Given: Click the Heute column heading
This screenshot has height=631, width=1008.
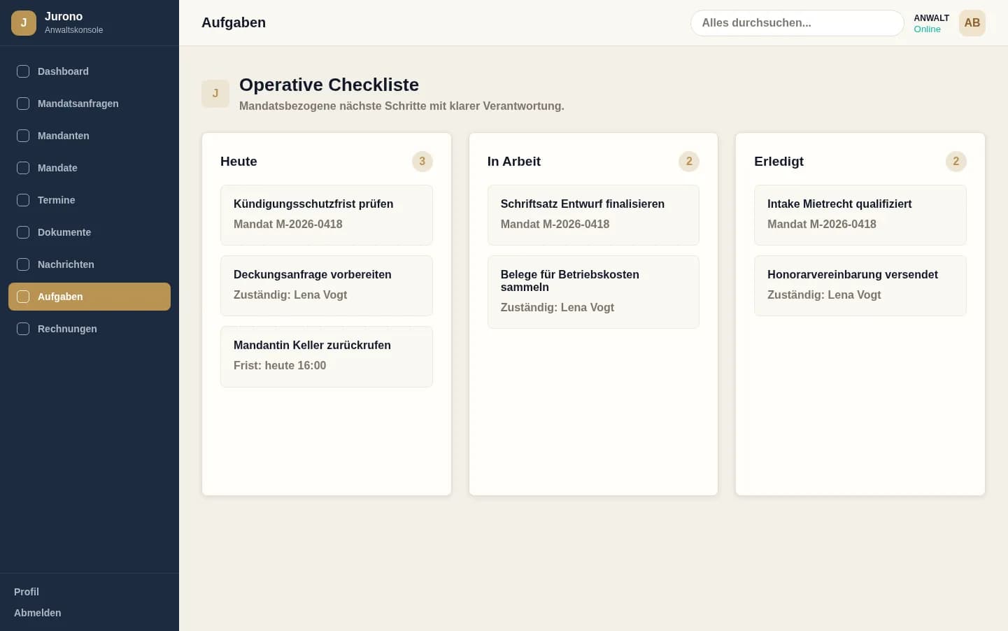Looking at the screenshot, I should point(239,162).
